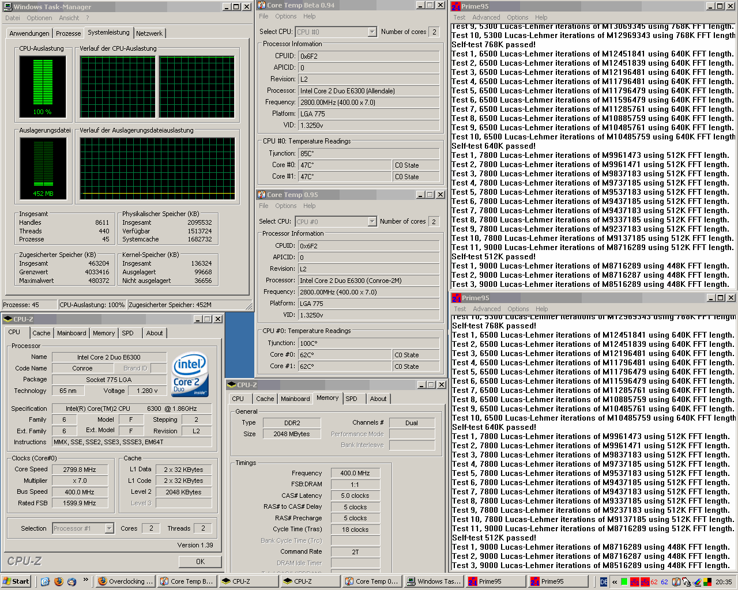Open Mainboard tab in CPU-Z processor window

point(71,333)
